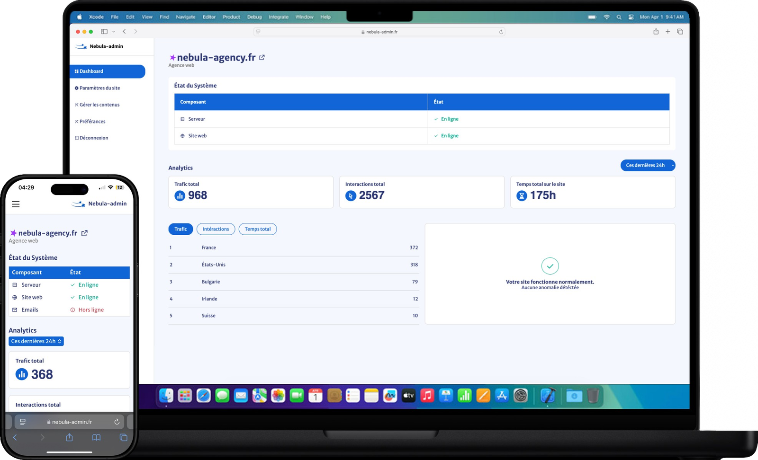Image resolution: width=758 pixels, height=460 pixels.
Task: Click the tab overview icon in desktop Safari
Action: 680,32
